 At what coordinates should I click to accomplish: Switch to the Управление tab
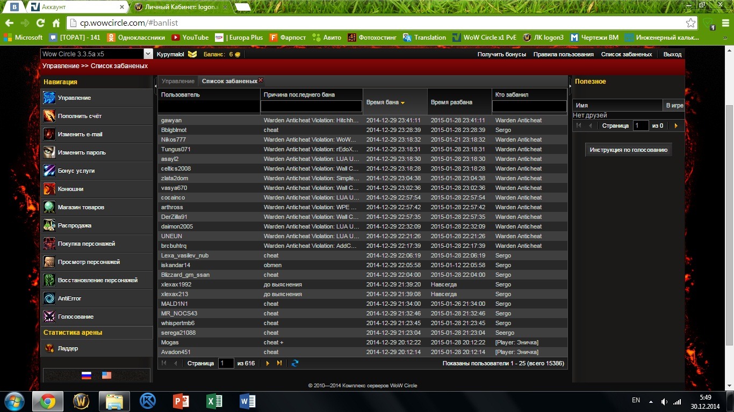[x=178, y=82]
